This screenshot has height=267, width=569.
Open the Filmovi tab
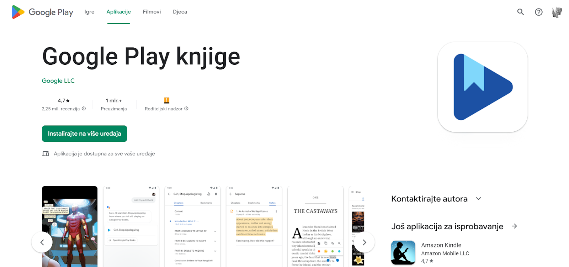point(152,12)
